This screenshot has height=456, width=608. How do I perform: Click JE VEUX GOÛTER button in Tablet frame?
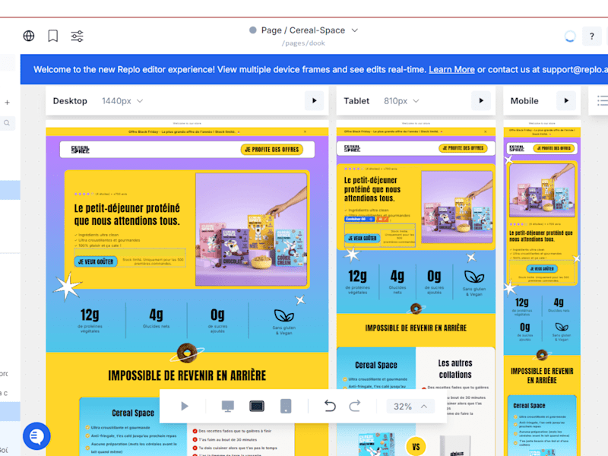point(362,238)
